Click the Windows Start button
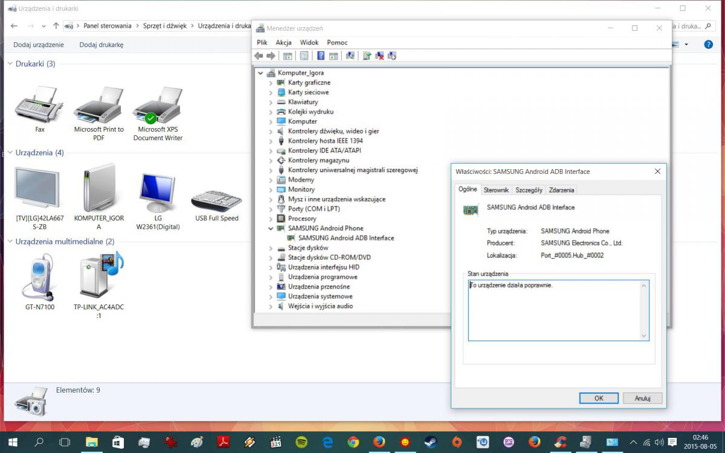Viewport: 725px width, 453px height. point(12,442)
